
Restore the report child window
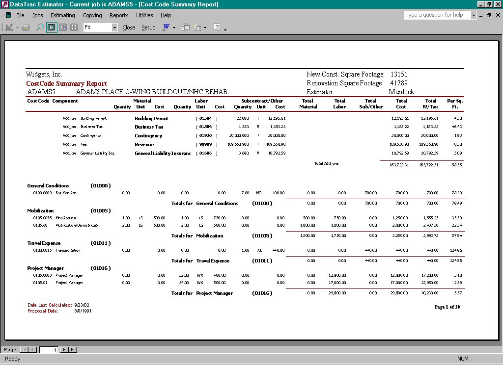489,15
